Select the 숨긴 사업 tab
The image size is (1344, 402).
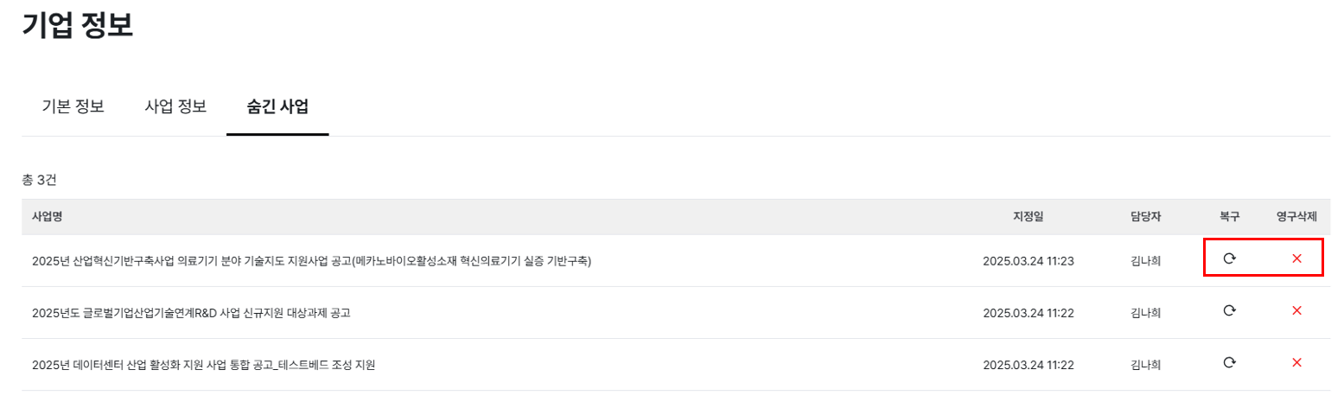(277, 107)
